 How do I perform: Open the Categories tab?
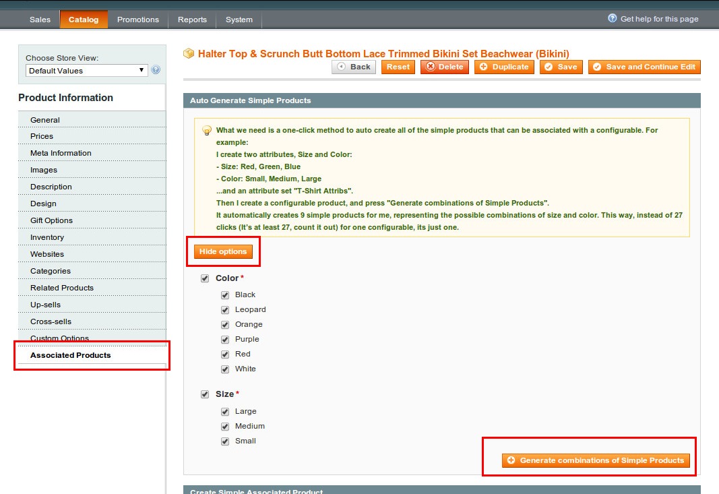click(92, 271)
